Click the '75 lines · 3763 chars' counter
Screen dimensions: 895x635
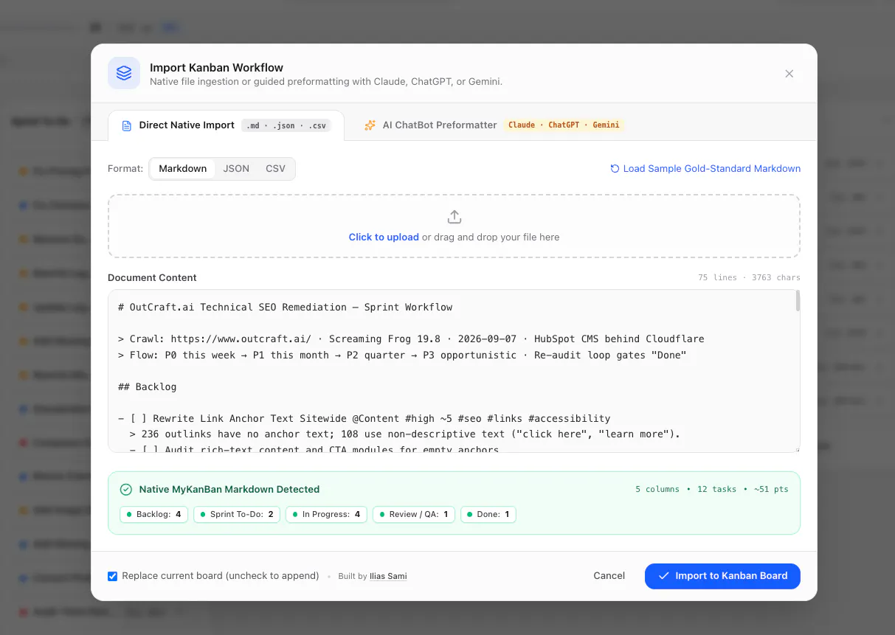(x=749, y=278)
